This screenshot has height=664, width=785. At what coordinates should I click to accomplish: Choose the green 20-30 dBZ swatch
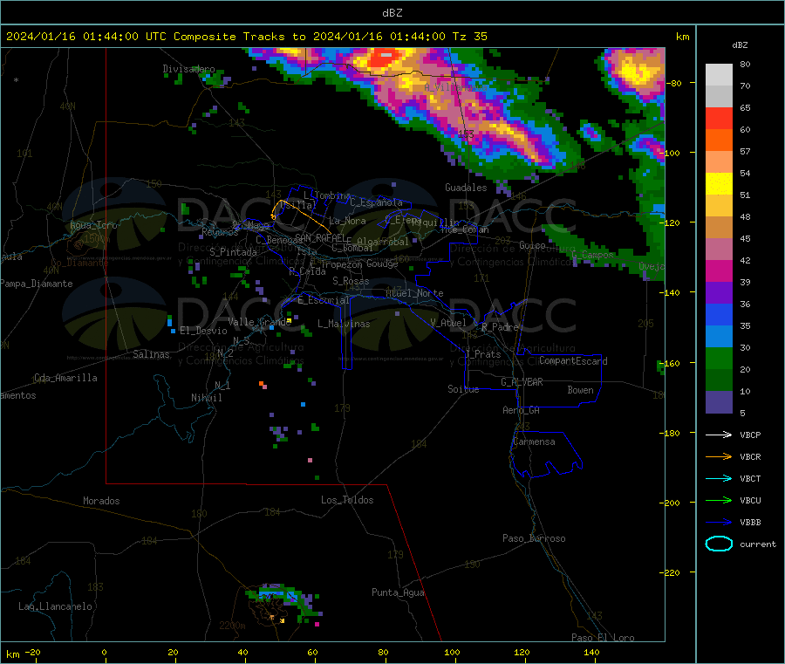click(719, 358)
